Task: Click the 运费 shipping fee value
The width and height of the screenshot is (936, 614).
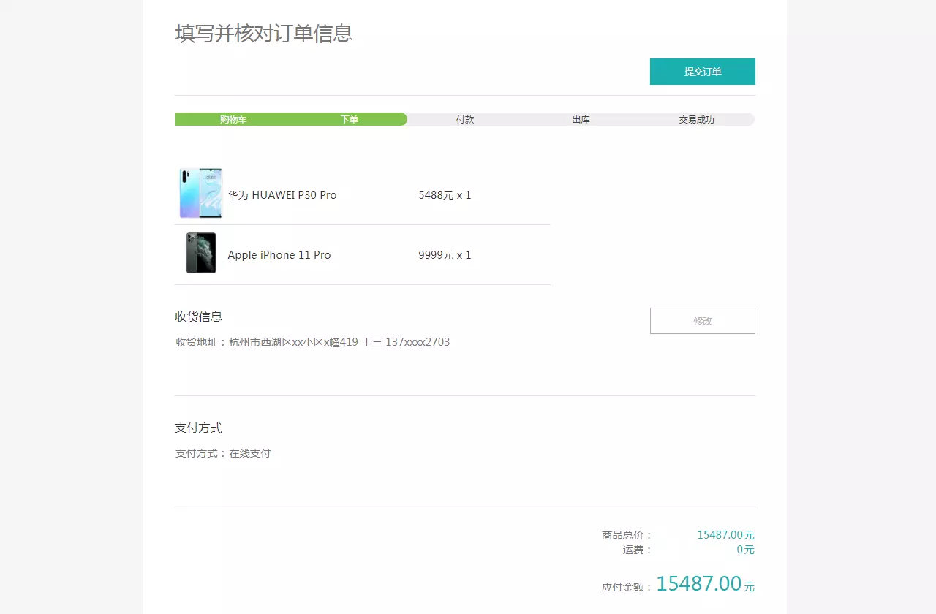Action: tap(745, 550)
